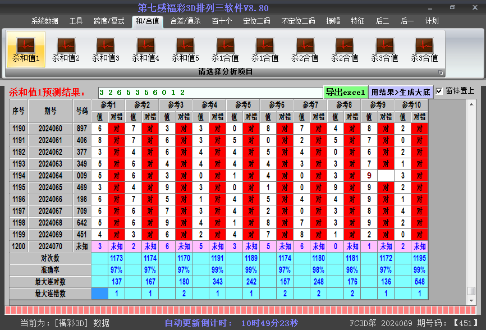
Task: Open the 不定位二码 tab
Action: click(298, 21)
